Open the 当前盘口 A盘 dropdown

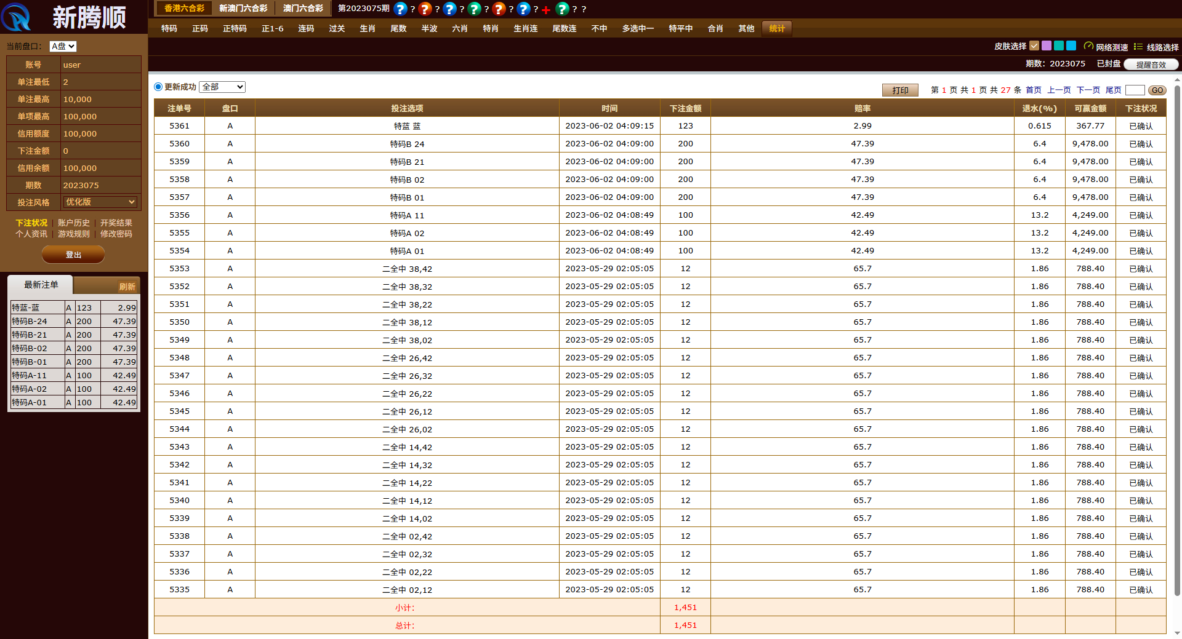point(63,46)
